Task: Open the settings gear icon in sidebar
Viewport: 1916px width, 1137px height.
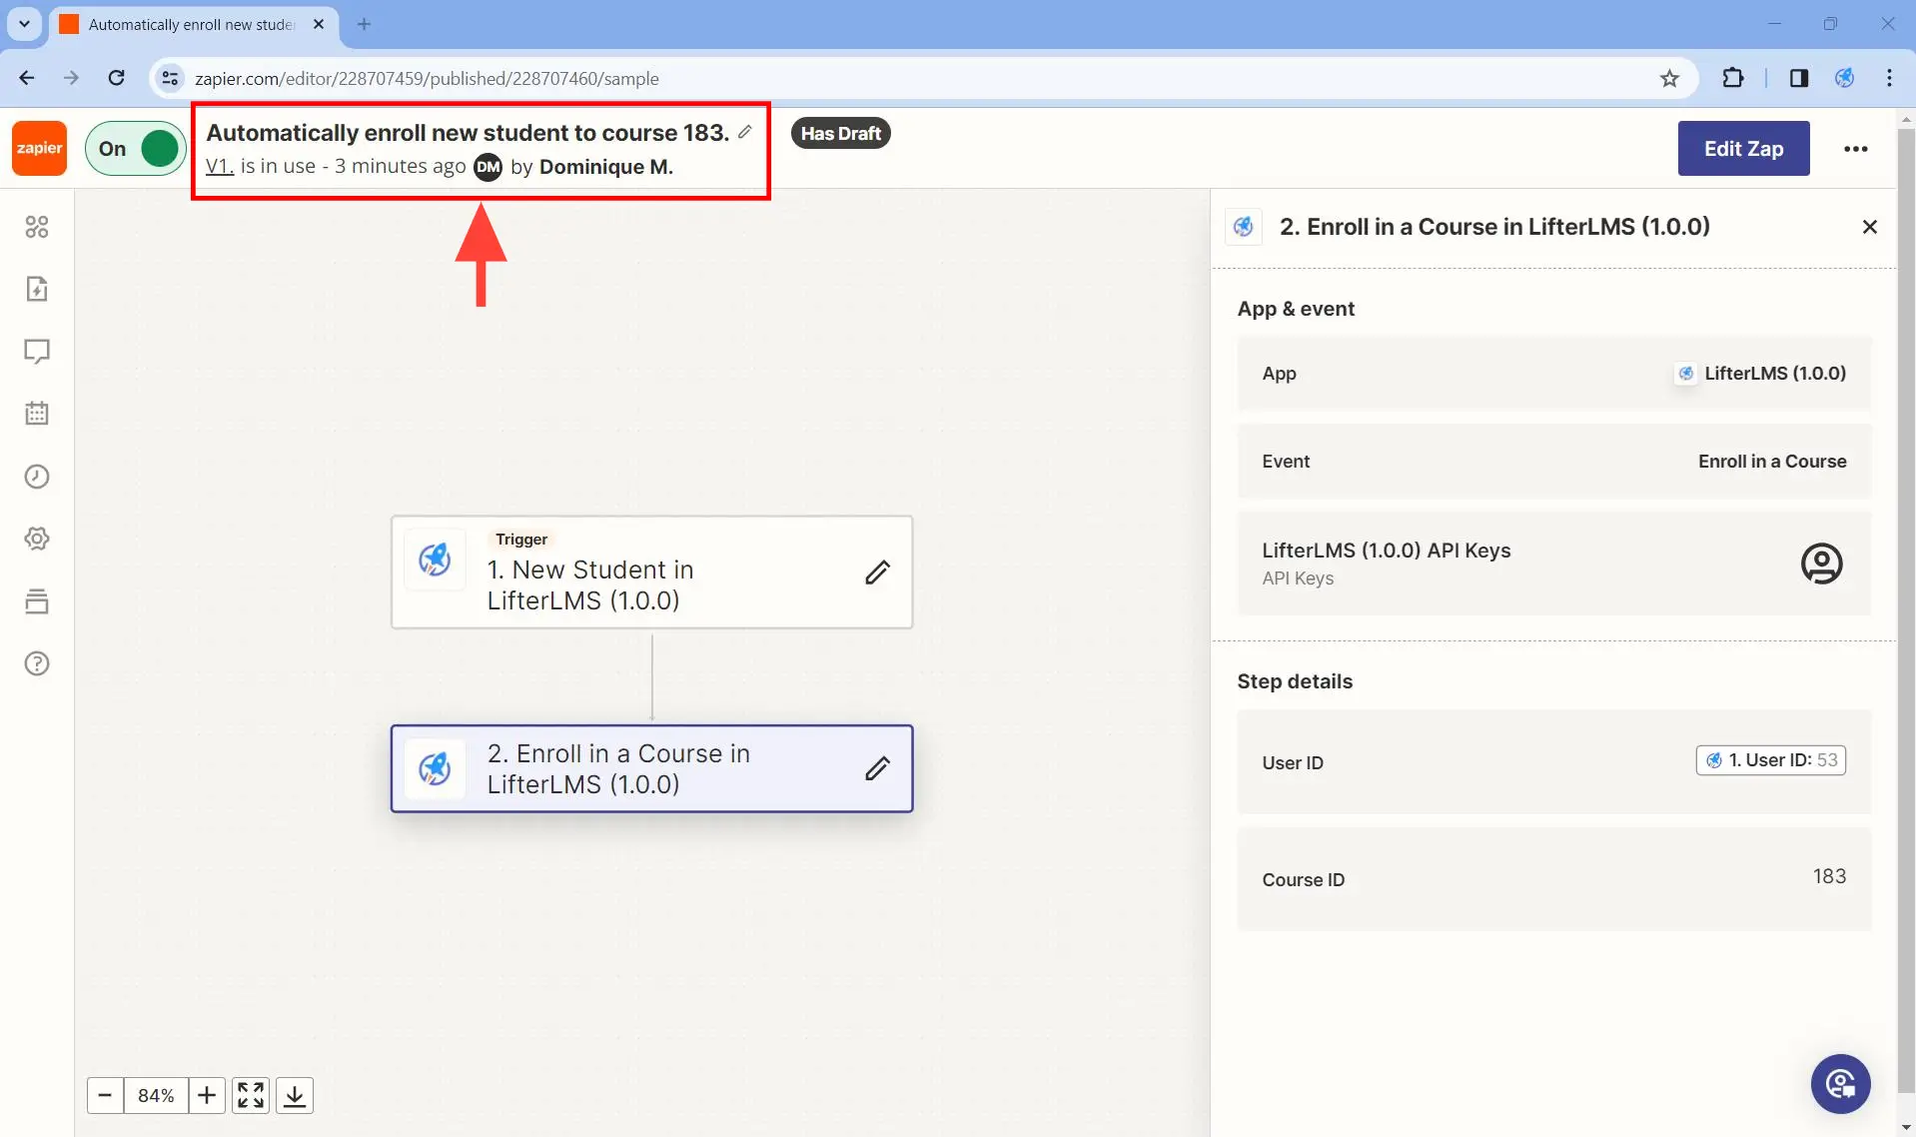Action: click(37, 539)
